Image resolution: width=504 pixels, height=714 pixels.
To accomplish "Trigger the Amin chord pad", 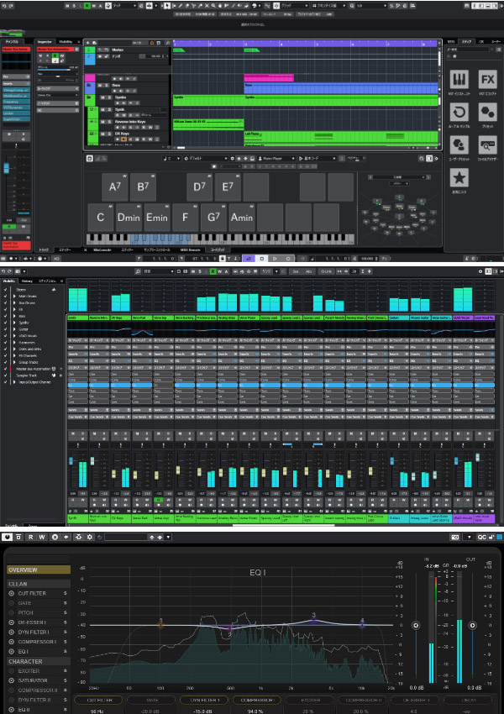I will [241, 218].
